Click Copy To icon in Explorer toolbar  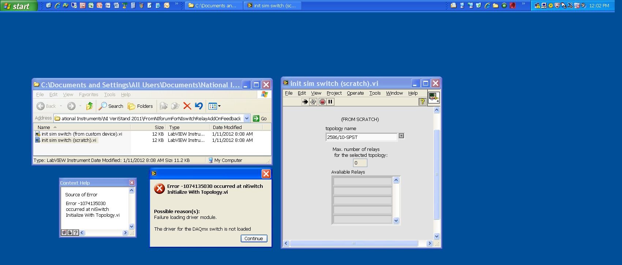point(175,106)
